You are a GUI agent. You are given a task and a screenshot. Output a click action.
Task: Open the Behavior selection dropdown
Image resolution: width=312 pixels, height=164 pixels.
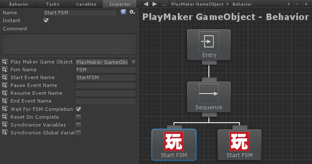coord(261,4)
